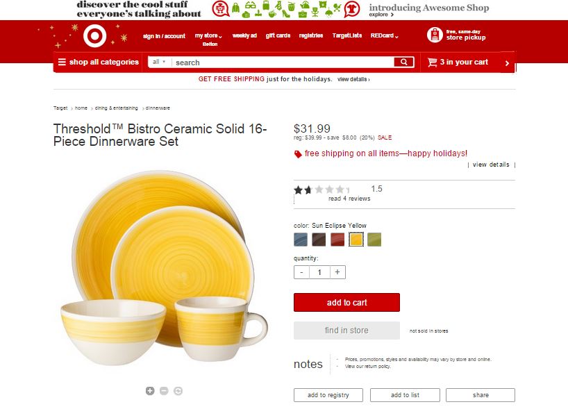568x409 pixels.
Task: Open the weekly ad menu item
Action: tap(244, 35)
